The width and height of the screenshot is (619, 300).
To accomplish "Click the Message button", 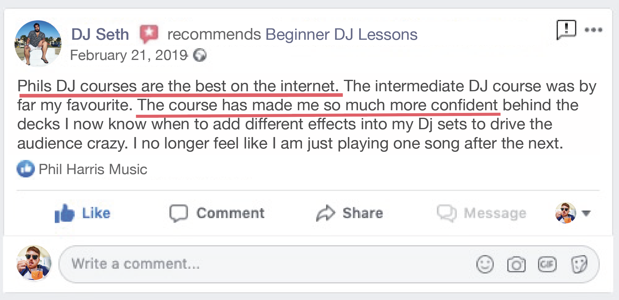I will (x=481, y=213).
